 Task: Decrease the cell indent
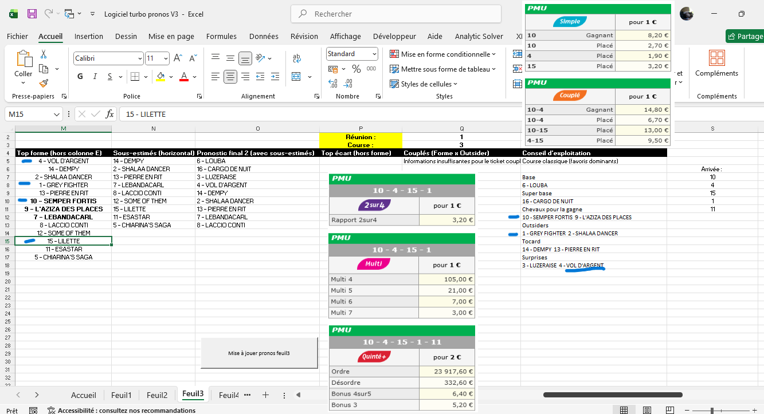260,77
